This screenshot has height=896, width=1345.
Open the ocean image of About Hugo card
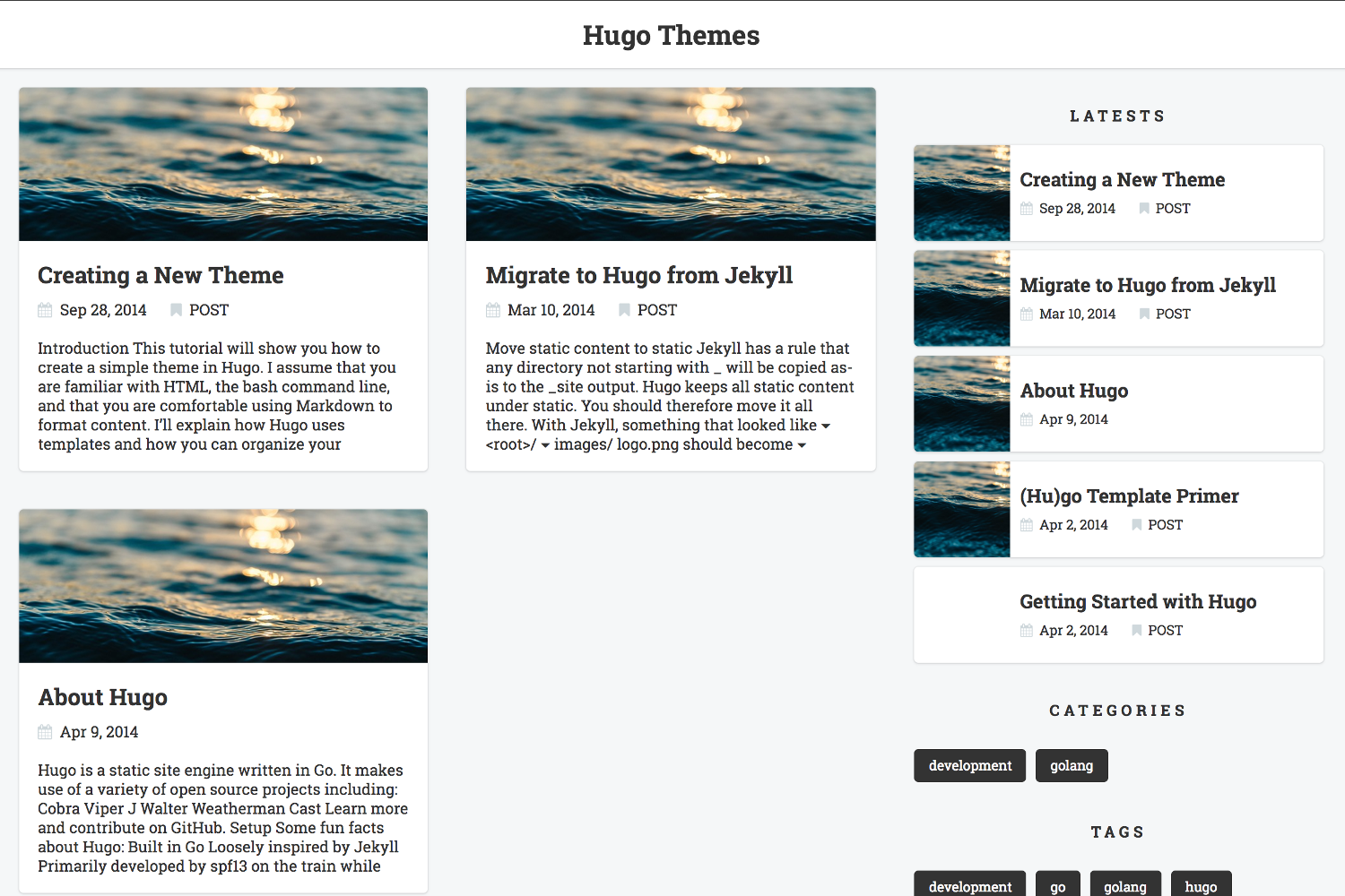tap(223, 586)
